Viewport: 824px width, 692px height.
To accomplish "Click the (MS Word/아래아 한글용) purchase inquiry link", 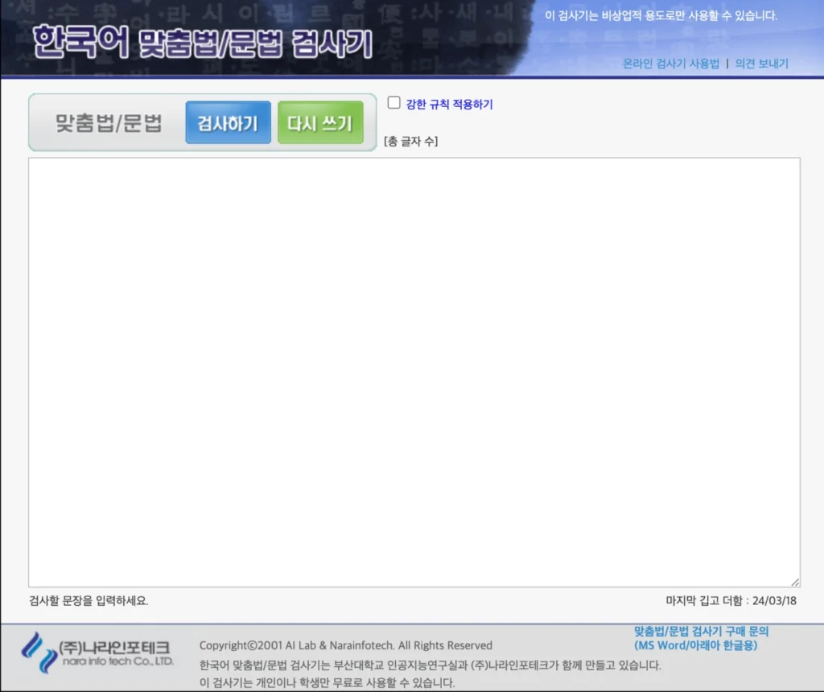I will click(694, 646).
